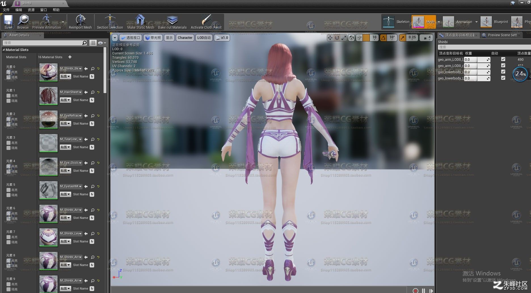Open 窗口 menu

pos(44,10)
